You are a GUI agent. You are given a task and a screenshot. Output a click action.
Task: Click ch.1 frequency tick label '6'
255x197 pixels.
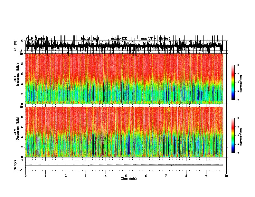tap(23, 74)
